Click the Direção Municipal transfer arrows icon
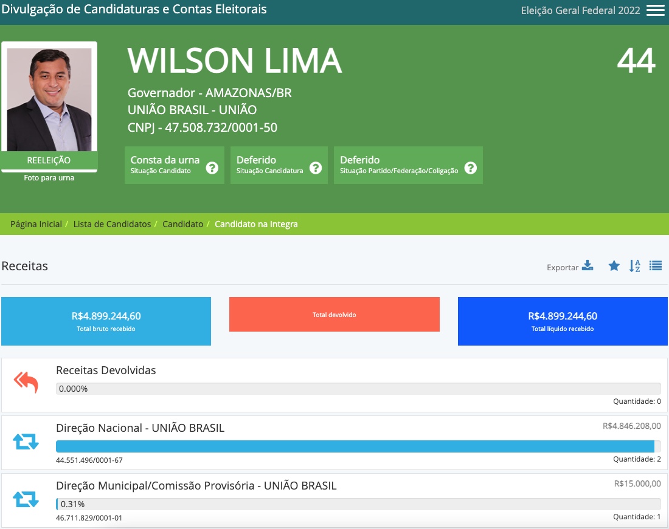Screen dimensions: 669x529 [26, 499]
